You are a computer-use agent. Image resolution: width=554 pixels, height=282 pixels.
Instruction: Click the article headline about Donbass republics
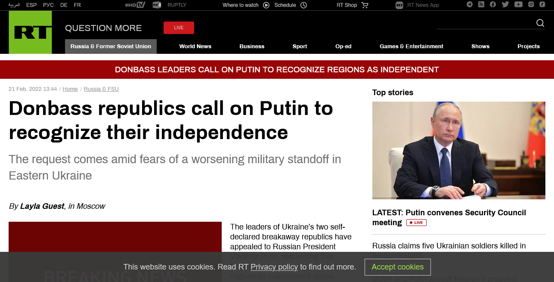pos(171,120)
